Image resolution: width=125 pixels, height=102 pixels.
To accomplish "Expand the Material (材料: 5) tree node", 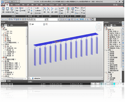I will pos(4,37).
